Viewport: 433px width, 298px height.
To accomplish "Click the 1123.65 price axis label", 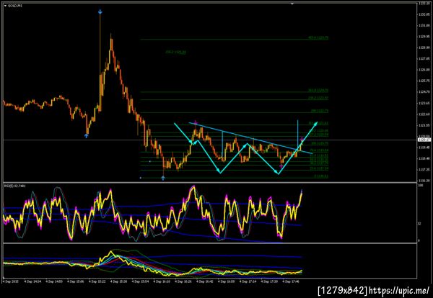I will click(424, 103).
